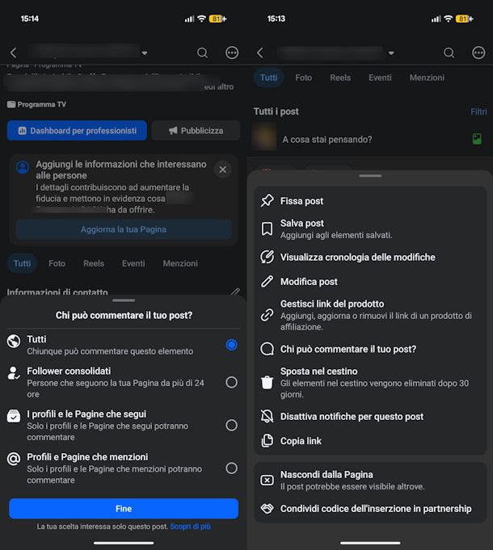The image size is (493, 550).
Task: Open search on the right phone screen
Action: pyautogui.click(x=449, y=53)
